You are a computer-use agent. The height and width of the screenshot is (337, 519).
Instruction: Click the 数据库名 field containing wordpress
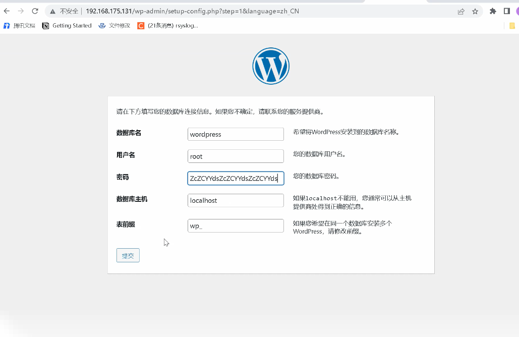click(x=236, y=134)
